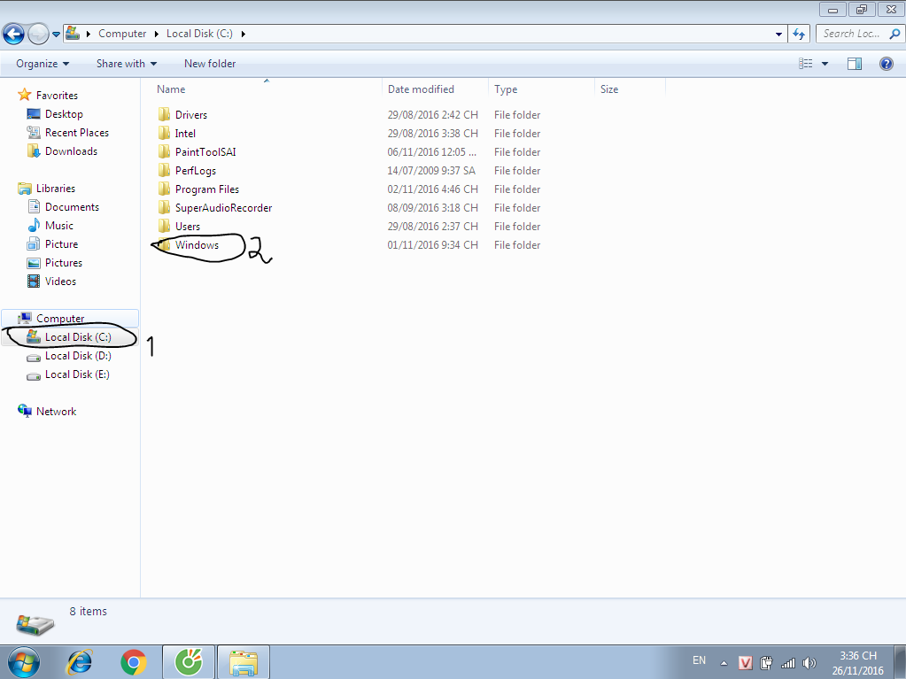This screenshot has height=679, width=906.
Task: Click the New folder button
Action: coord(210,64)
